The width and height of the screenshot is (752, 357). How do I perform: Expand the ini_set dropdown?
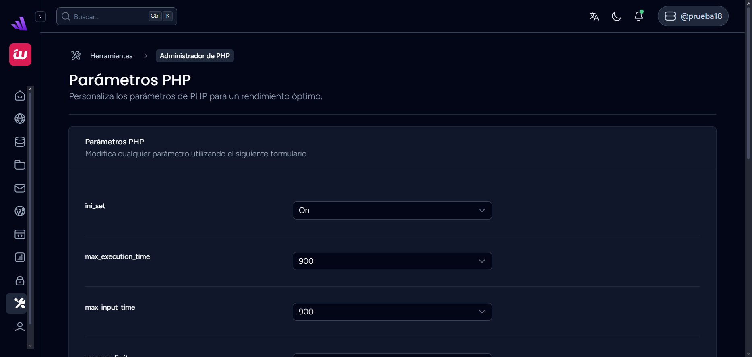click(392, 210)
